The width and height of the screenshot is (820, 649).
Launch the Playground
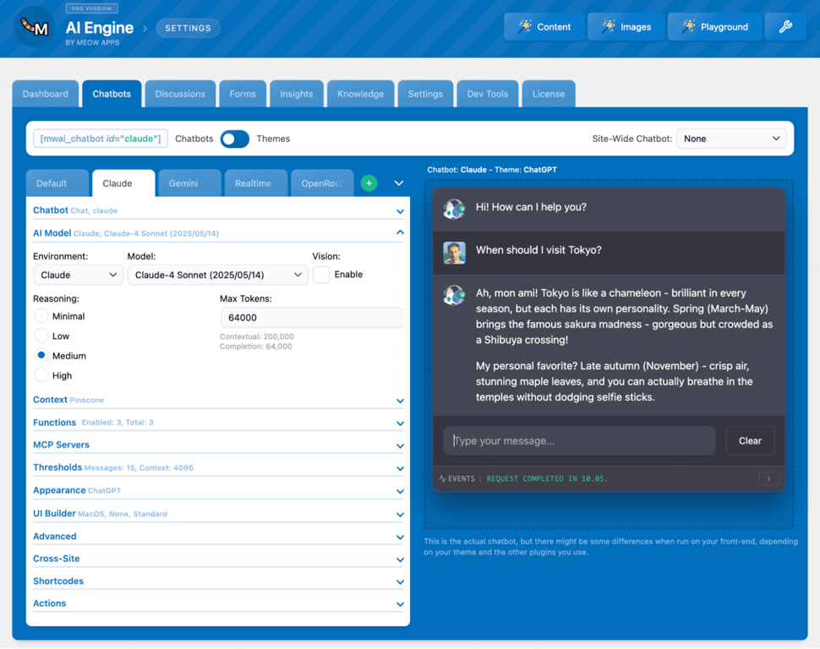pyautogui.click(x=714, y=26)
